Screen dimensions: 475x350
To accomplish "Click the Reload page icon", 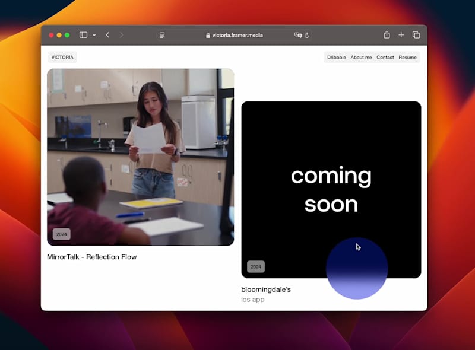I will tap(306, 35).
